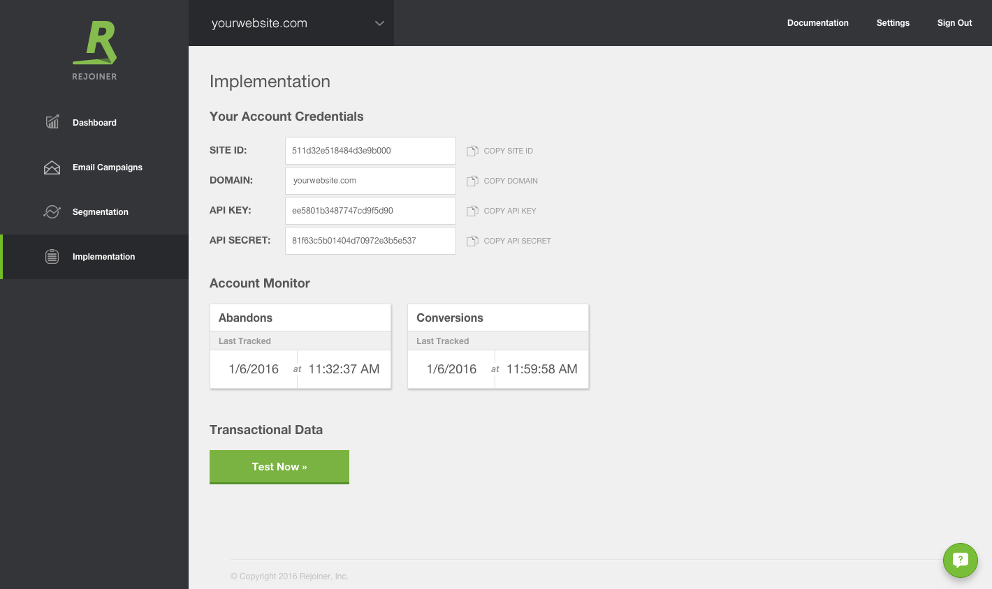The width and height of the screenshot is (992, 589).
Task: Open Settings in the top bar
Action: point(893,23)
